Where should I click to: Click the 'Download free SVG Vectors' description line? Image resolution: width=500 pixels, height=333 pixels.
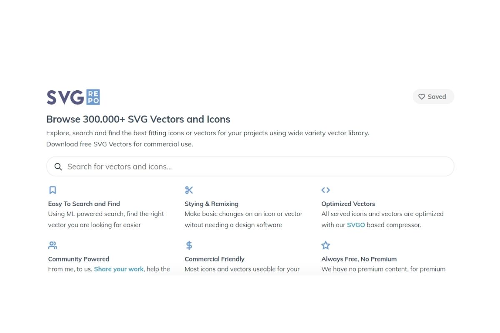pos(120,144)
